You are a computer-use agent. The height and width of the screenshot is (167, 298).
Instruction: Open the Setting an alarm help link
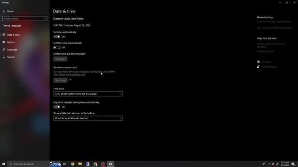tap(265, 51)
